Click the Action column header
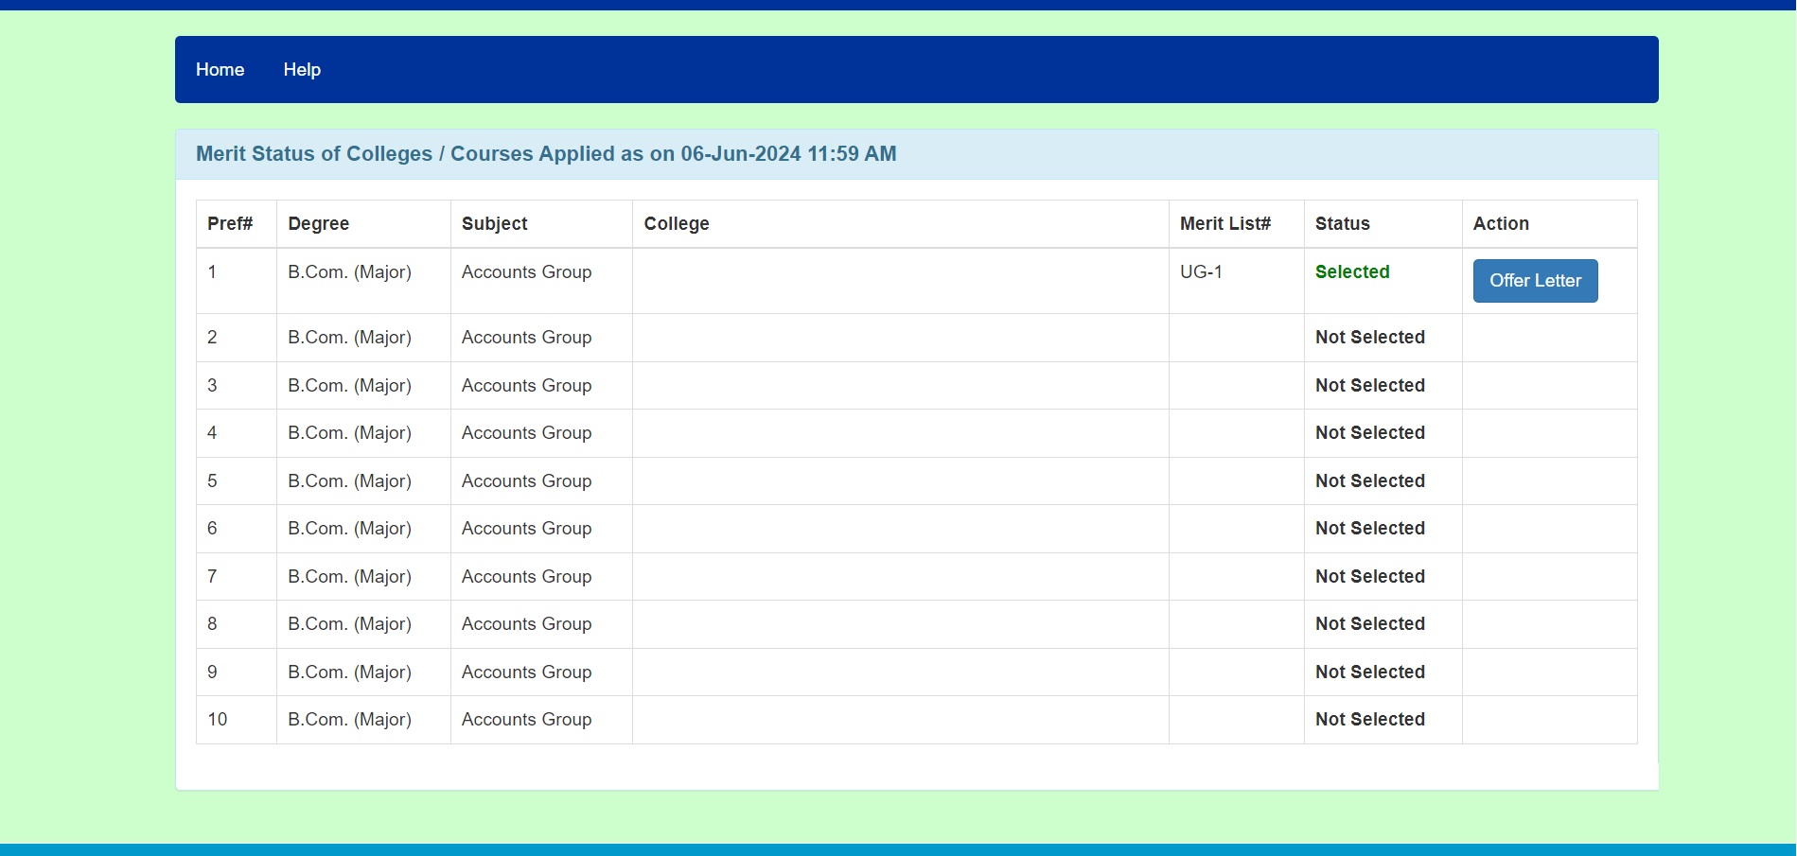 click(x=1500, y=224)
